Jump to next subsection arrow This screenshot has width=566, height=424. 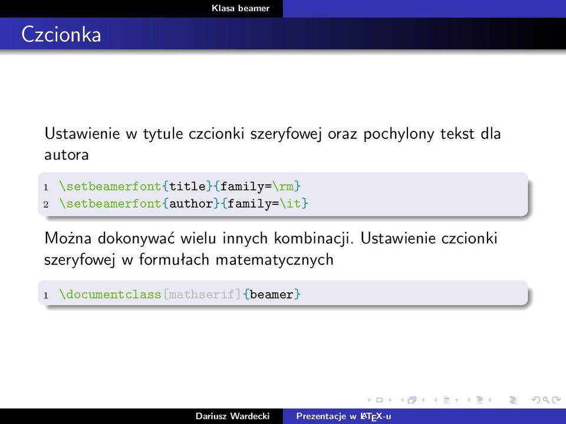[x=457, y=400]
